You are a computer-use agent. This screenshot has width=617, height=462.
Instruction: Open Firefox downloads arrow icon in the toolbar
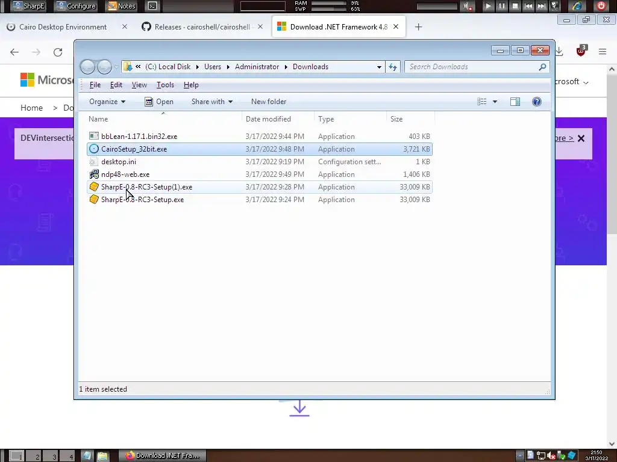tap(559, 52)
